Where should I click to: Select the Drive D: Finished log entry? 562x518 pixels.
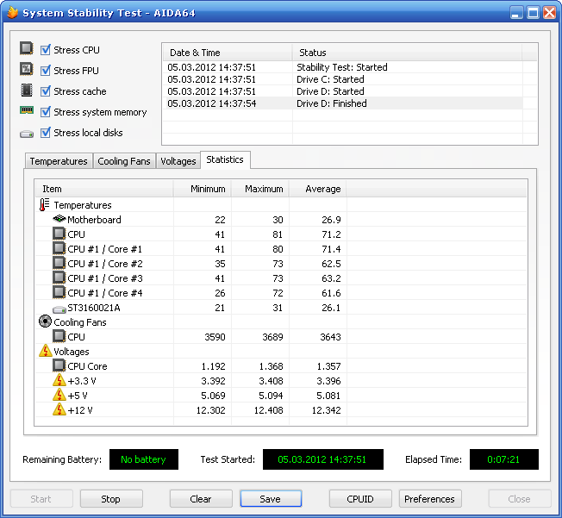pos(332,103)
